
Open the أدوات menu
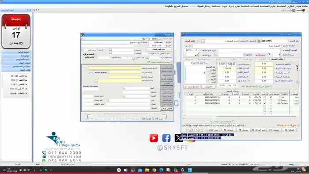click(224, 6)
